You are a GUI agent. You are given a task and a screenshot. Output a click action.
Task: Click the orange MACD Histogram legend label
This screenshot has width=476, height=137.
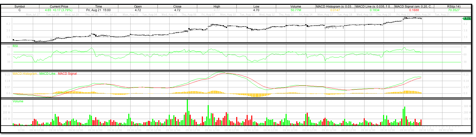(25, 74)
